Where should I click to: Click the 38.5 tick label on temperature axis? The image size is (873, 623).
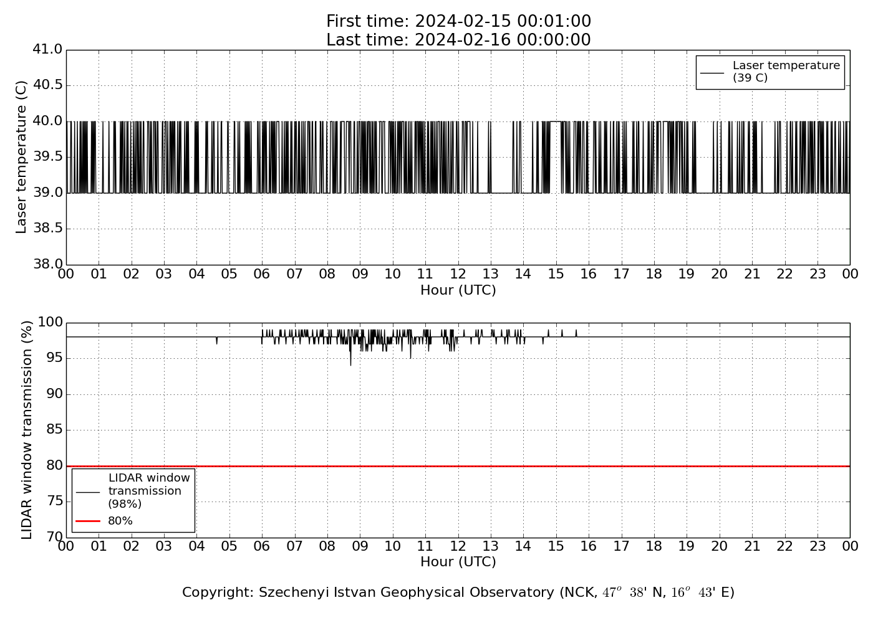(47, 229)
